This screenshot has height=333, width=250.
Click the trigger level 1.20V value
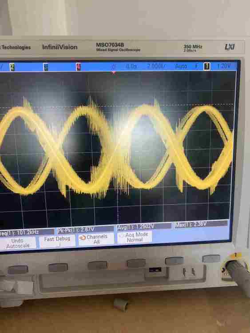224,66
